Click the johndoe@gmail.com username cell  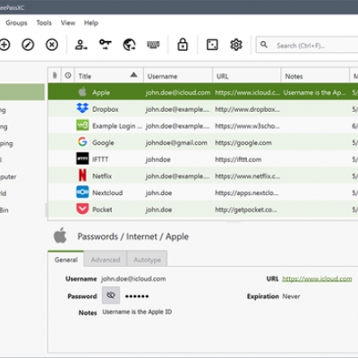tap(176, 142)
